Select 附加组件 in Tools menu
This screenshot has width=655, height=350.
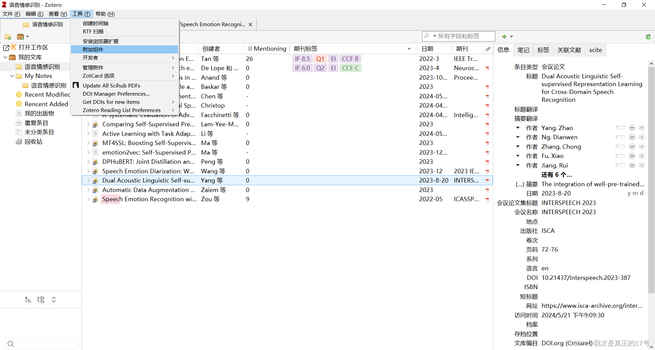125,49
